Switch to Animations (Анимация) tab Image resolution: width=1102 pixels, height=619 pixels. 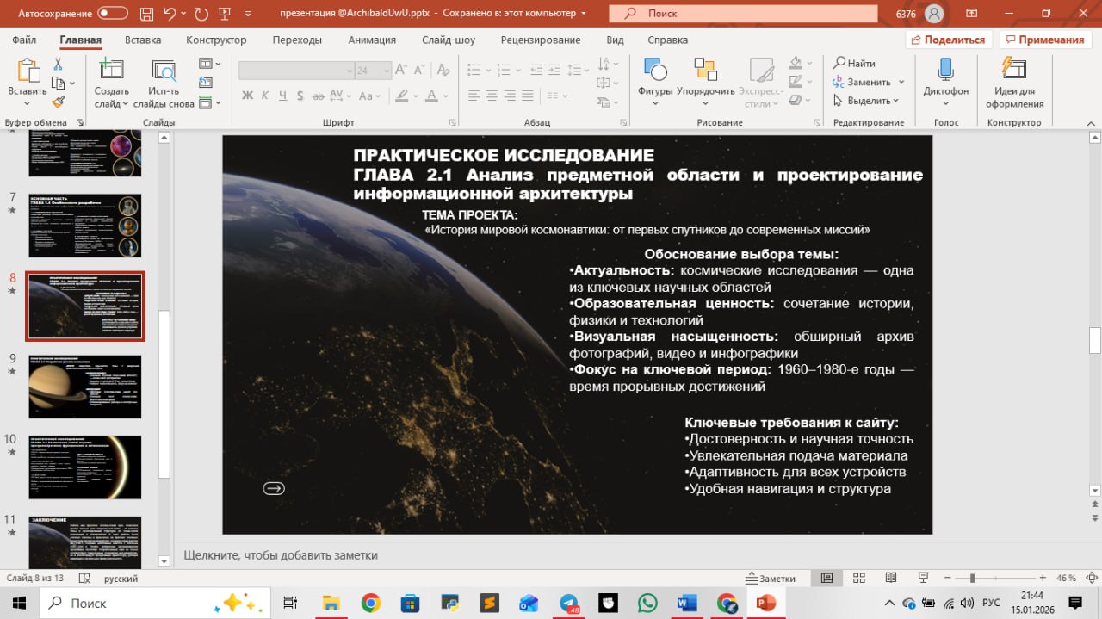372,40
